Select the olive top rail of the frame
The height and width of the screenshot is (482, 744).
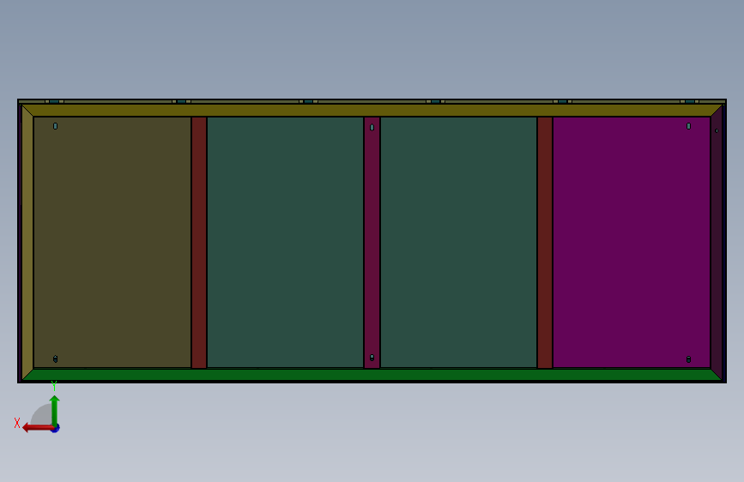pos(372,110)
